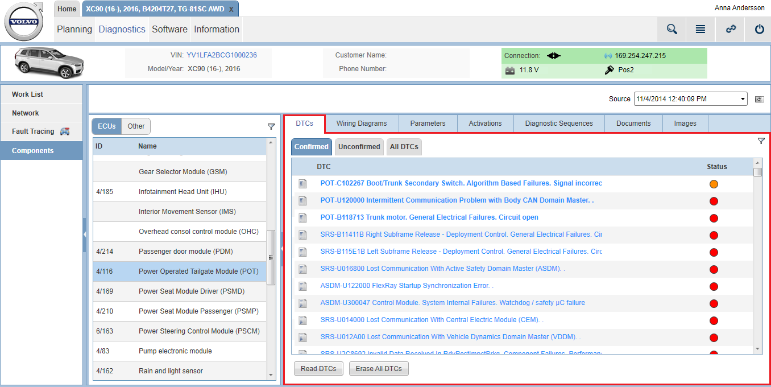Open document icon for SRS-B11411B row
The image size is (771, 387).
(x=302, y=234)
